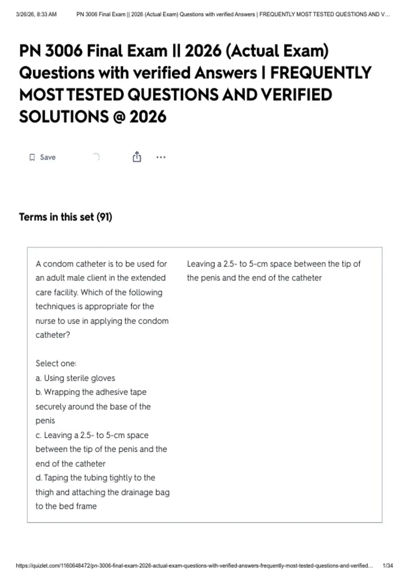409x580 pixels.
Task: Click the loading spinner icon
Action: pos(96,157)
